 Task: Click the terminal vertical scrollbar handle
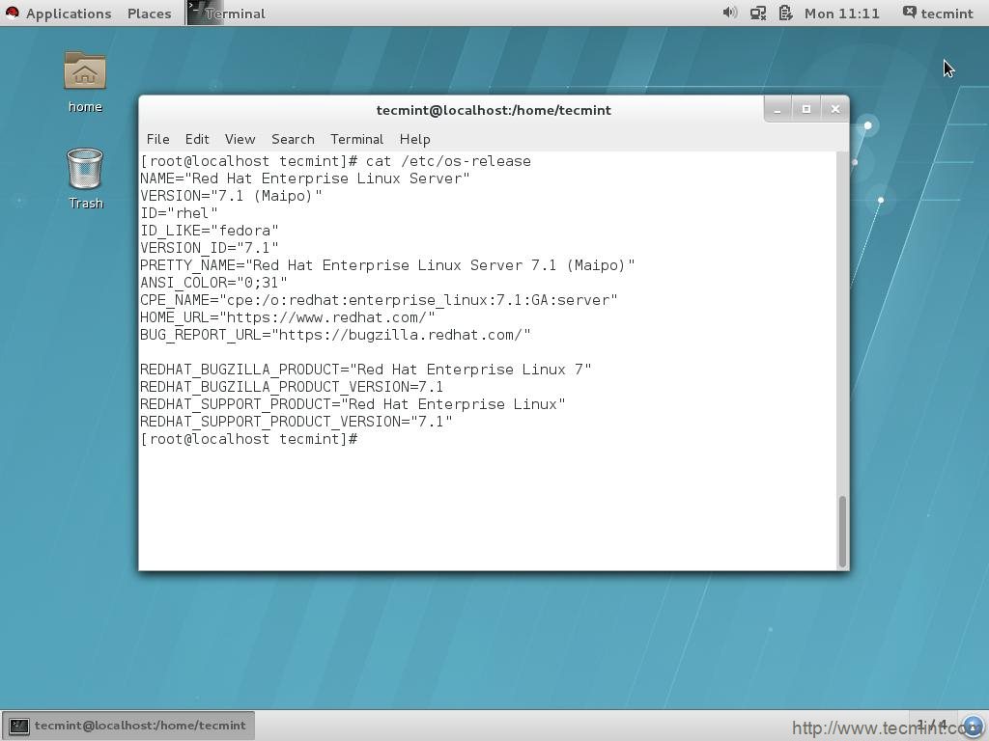841,532
